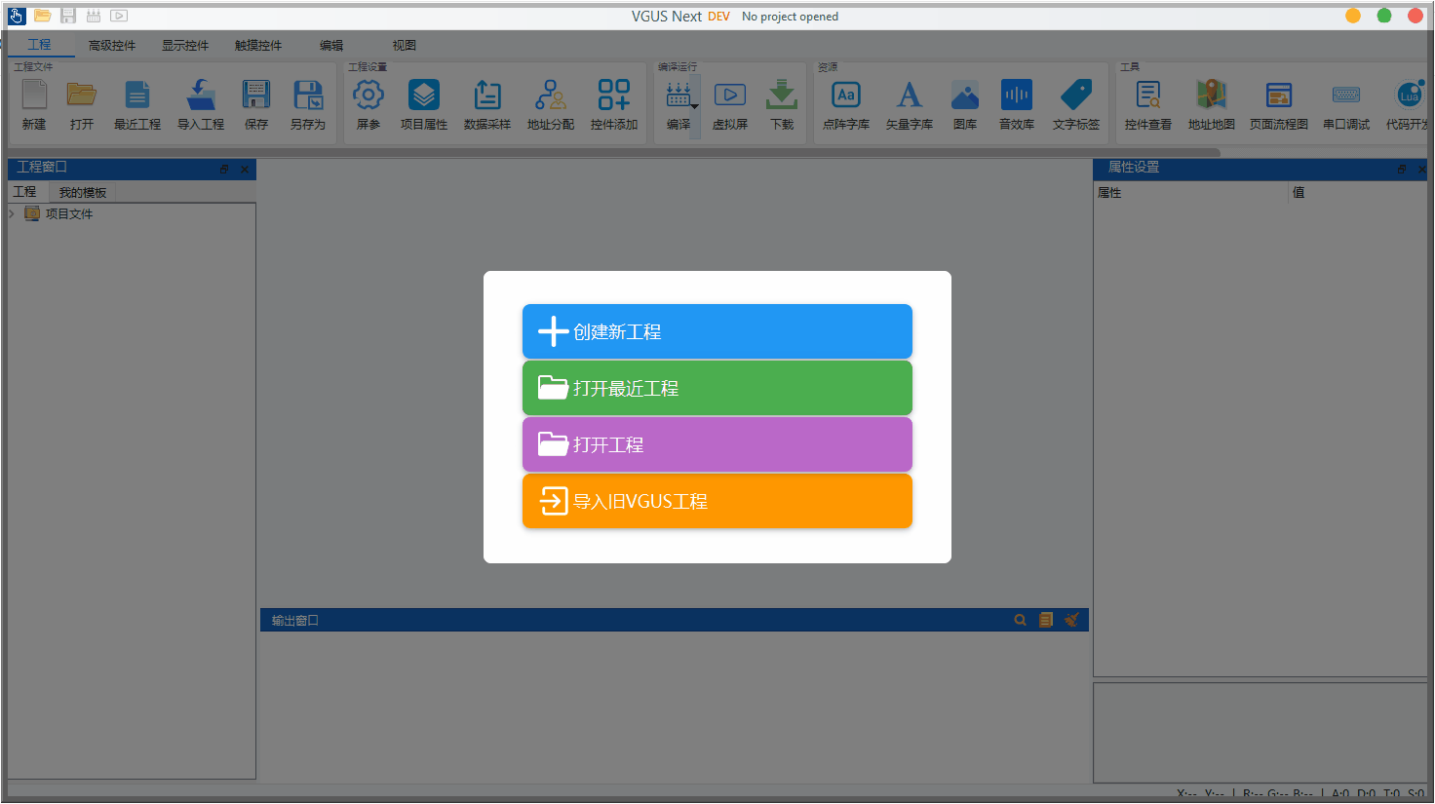Open the 页面流程图 page flowchart icon
Screen dimensions: 1435x804
pos(1279,95)
